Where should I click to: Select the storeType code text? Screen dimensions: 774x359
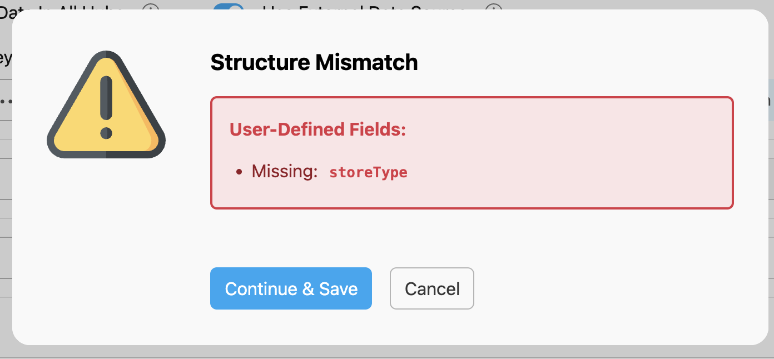(368, 172)
